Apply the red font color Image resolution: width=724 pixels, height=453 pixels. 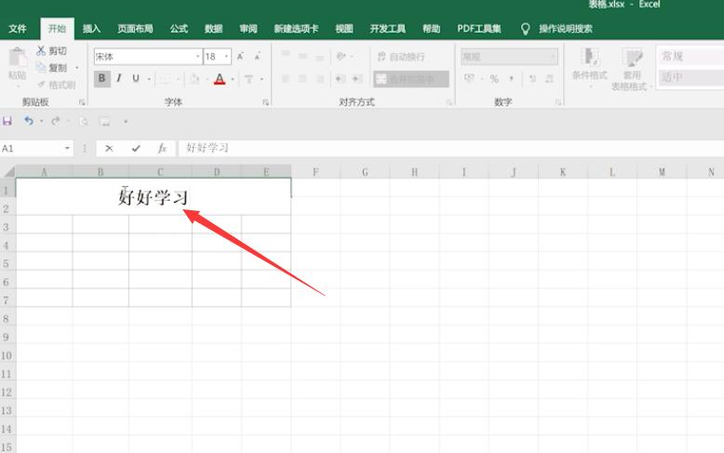click(220, 79)
